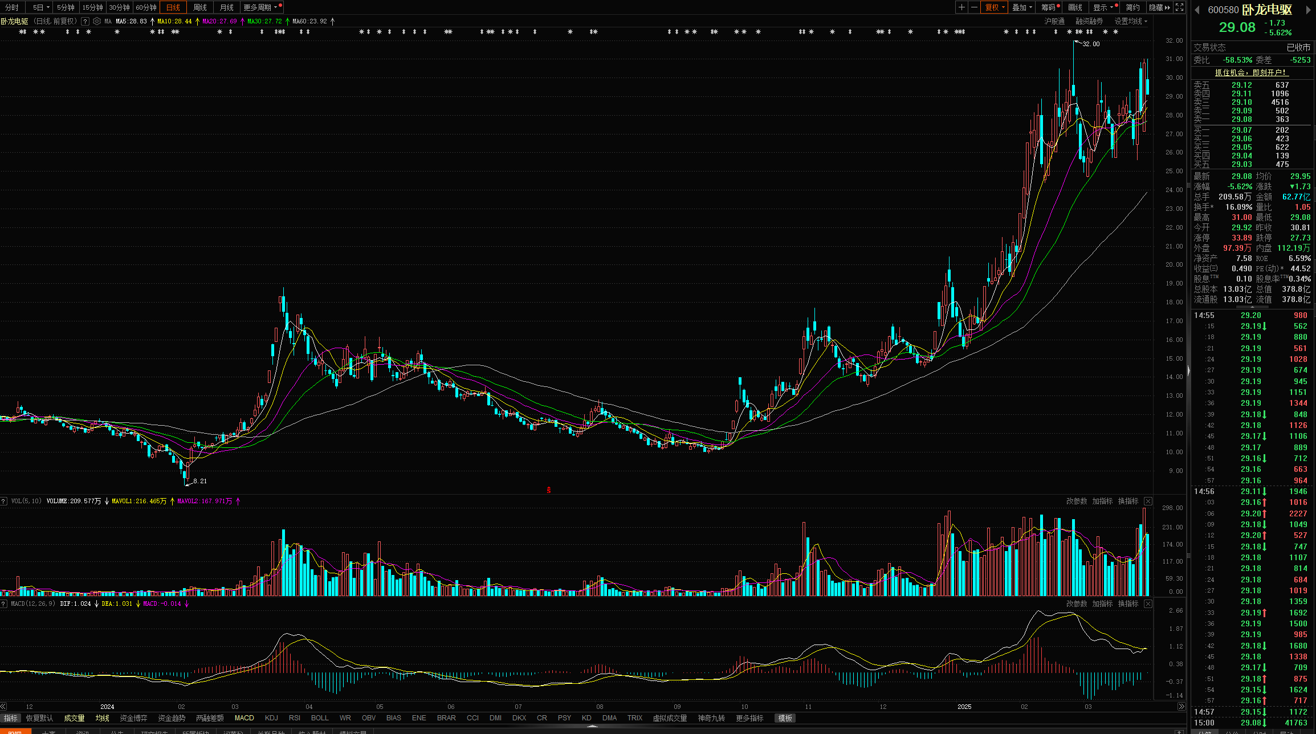Toggle the 隐藏 side panel button
The image size is (1316, 734).
tap(1159, 7)
